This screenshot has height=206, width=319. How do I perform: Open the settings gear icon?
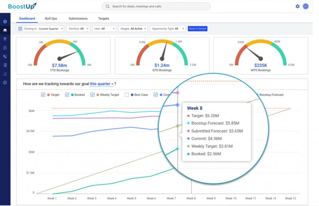pyautogui.click(x=298, y=6)
